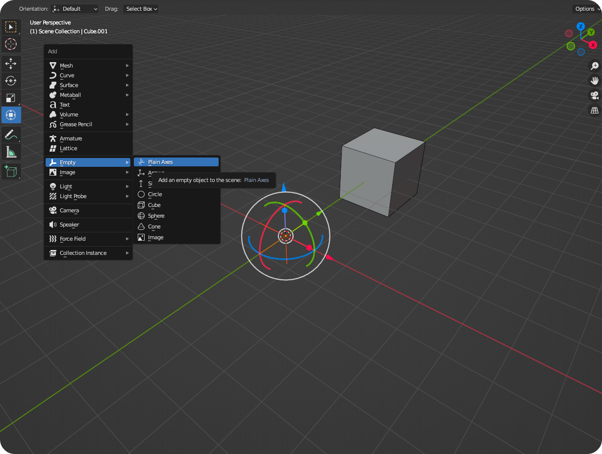The width and height of the screenshot is (602, 454).
Task: Click the red X scale handle on gizmo
Action: (x=309, y=248)
